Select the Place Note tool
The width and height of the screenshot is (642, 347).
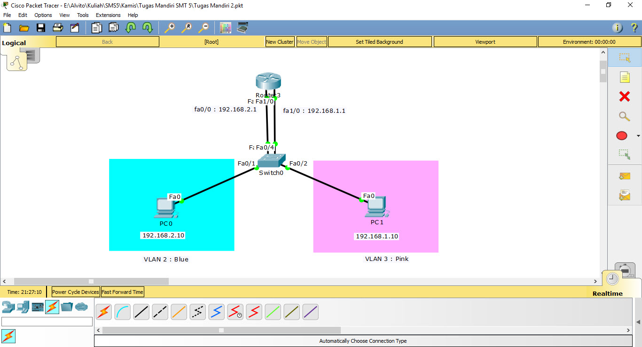(x=625, y=77)
